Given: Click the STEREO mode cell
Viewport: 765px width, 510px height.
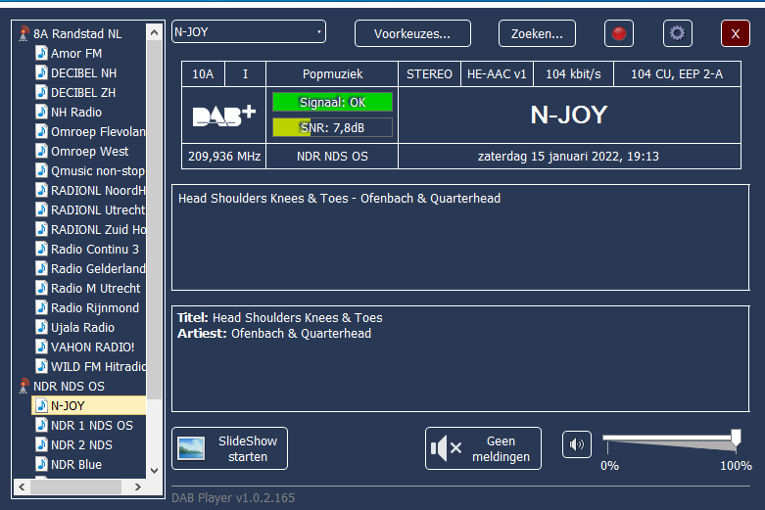Looking at the screenshot, I should pos(429,74).
